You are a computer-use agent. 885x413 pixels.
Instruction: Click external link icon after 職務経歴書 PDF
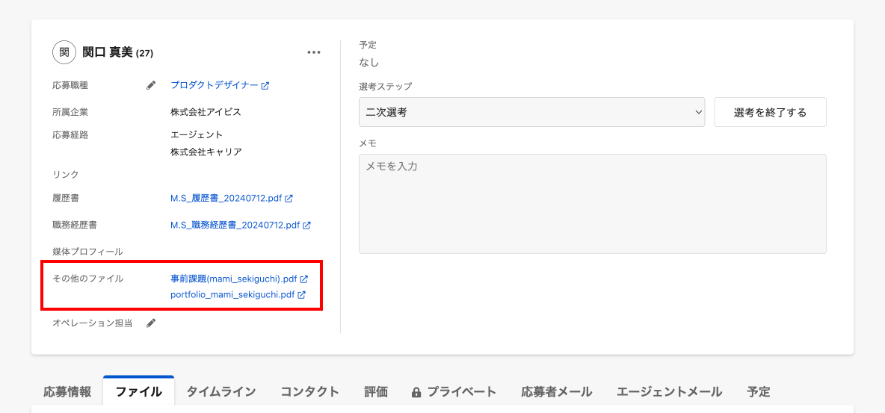pyautogui.click(x=306, y=225)
